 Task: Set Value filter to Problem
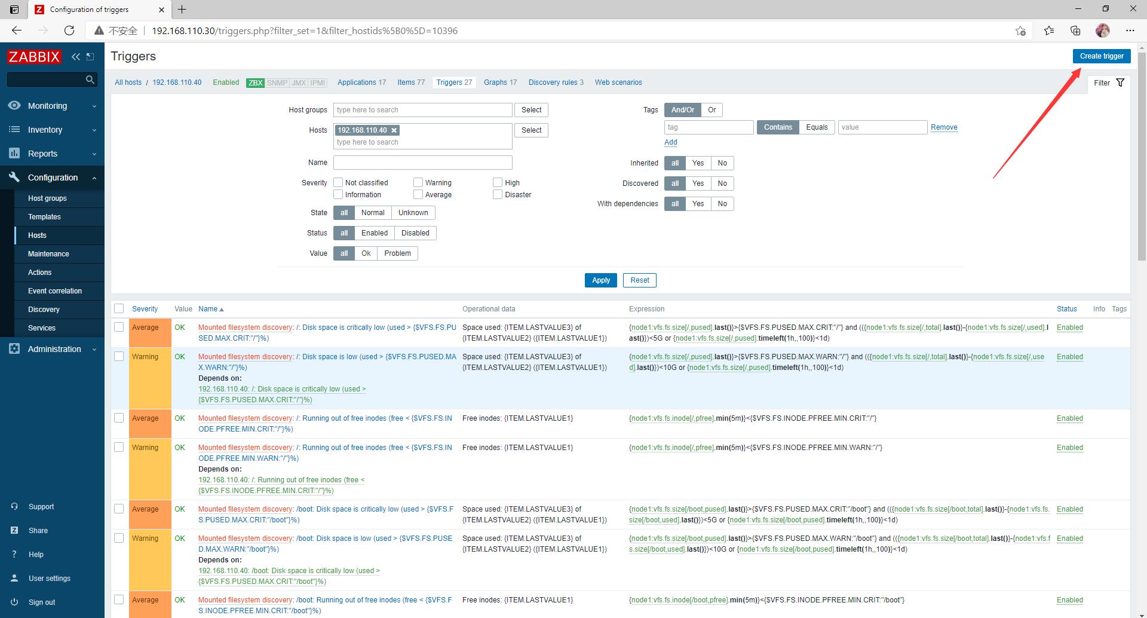(397, 253)
